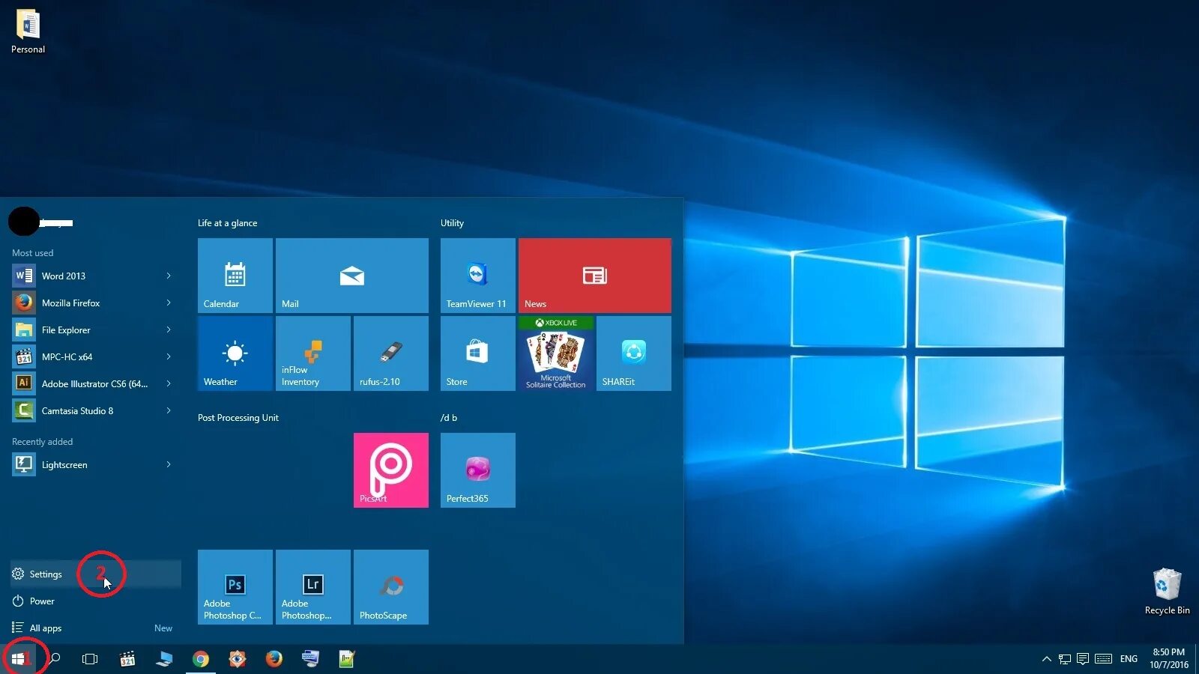Open touch keyboard tray icon
Image resolution: width=1199 pixels, height=674 pixels.
[x=1103, y=659]
